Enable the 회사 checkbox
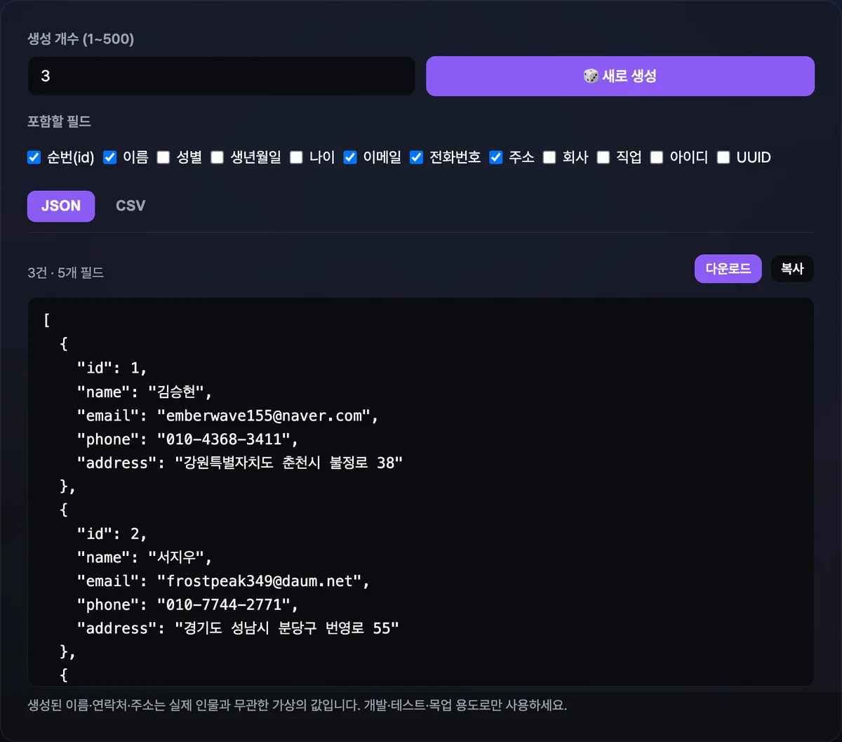This screenshot has height=742, width=842. (x=549, y=157)
